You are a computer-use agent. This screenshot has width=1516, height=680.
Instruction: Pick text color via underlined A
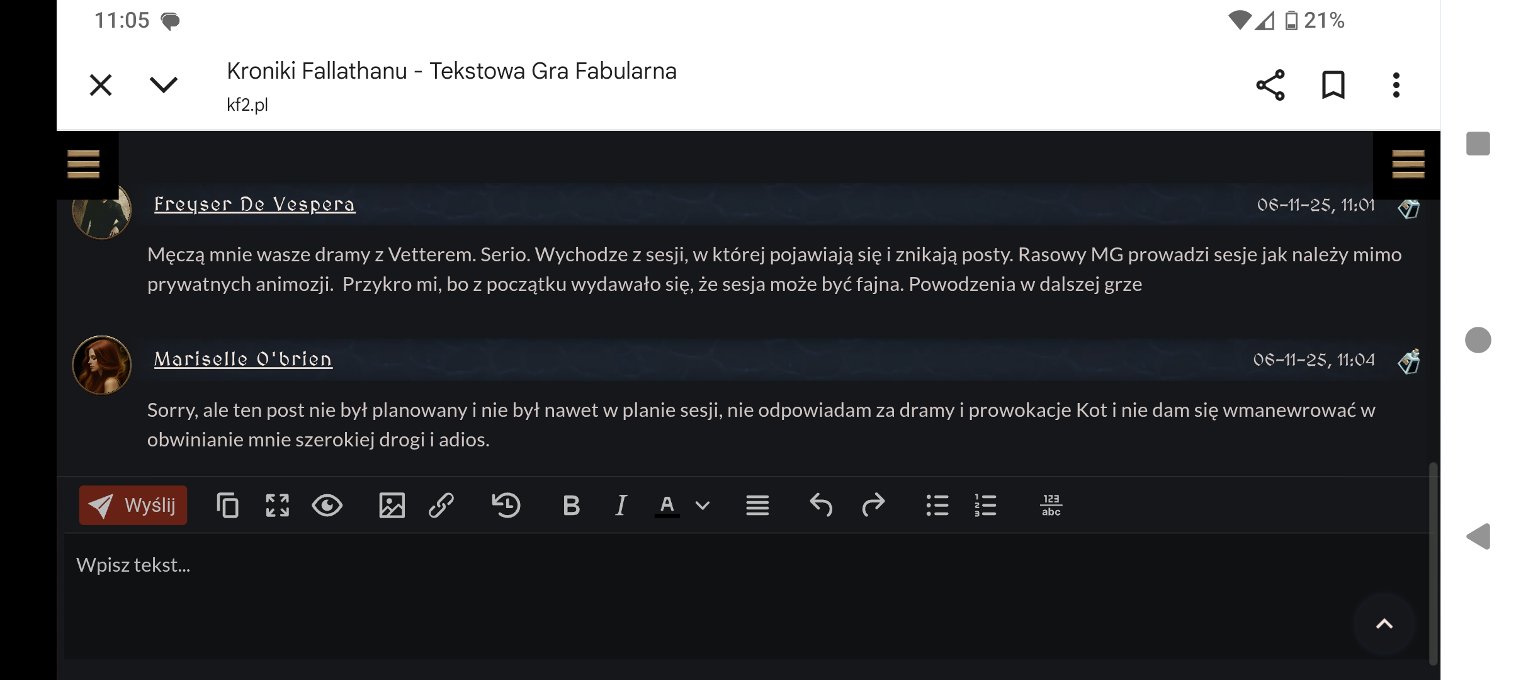667,505
